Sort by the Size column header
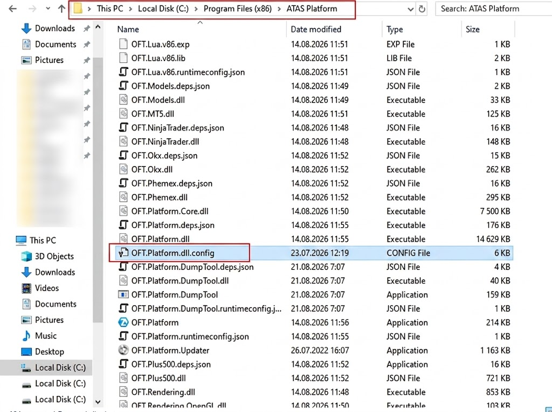The image size is (552, 412). 472,29
